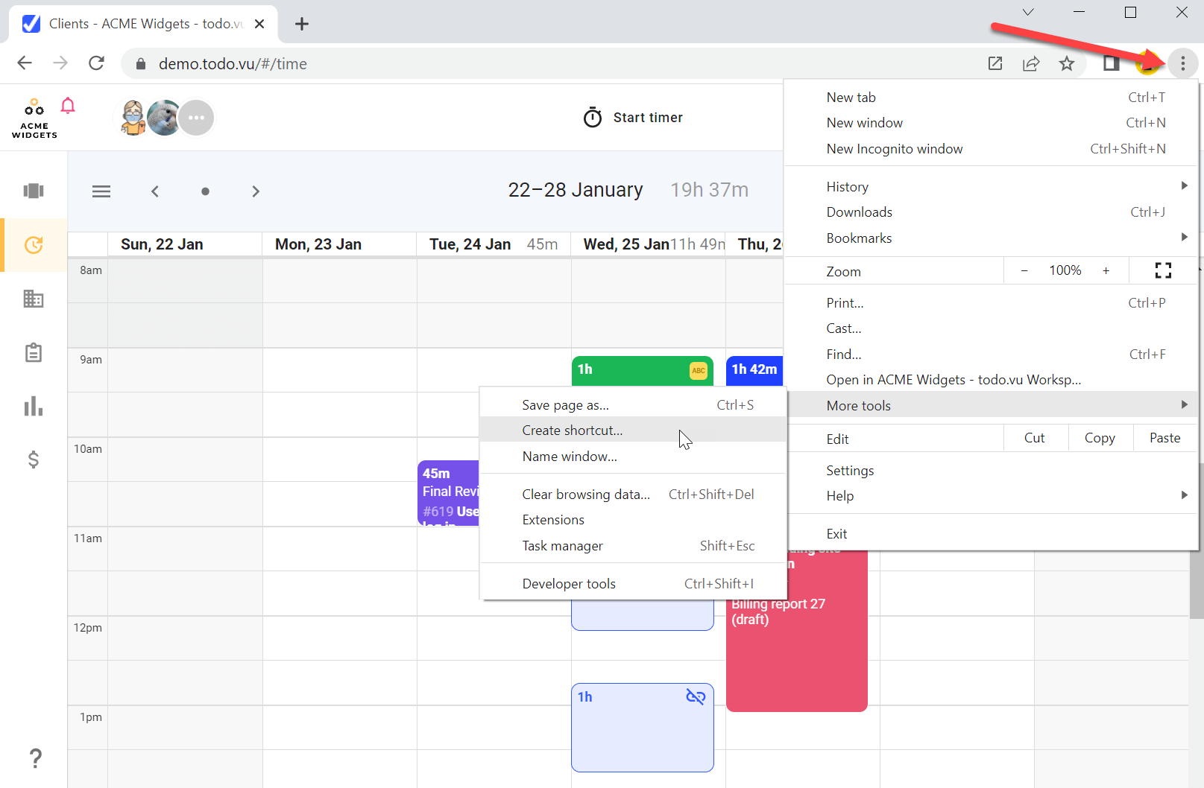This screenshot has height=788, width=1204.
Task: Click Paste in Edit row
Action: (x=1164, y=438)
